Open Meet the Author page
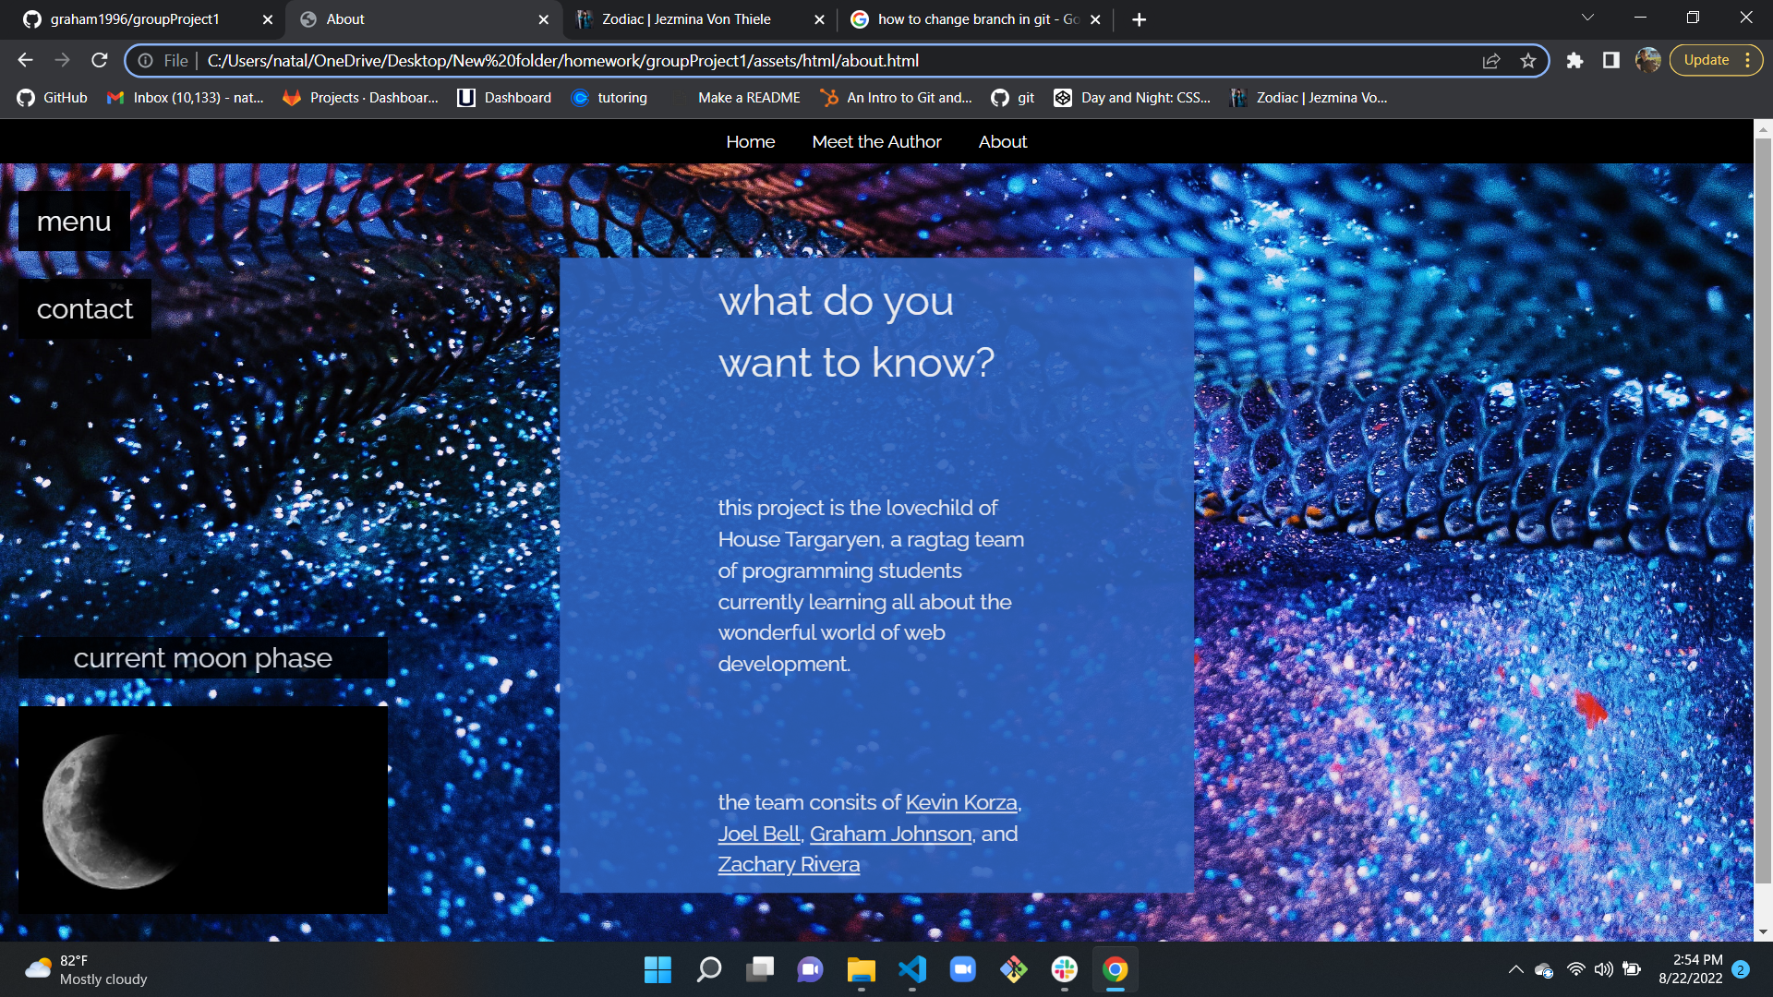 (876, 142)
